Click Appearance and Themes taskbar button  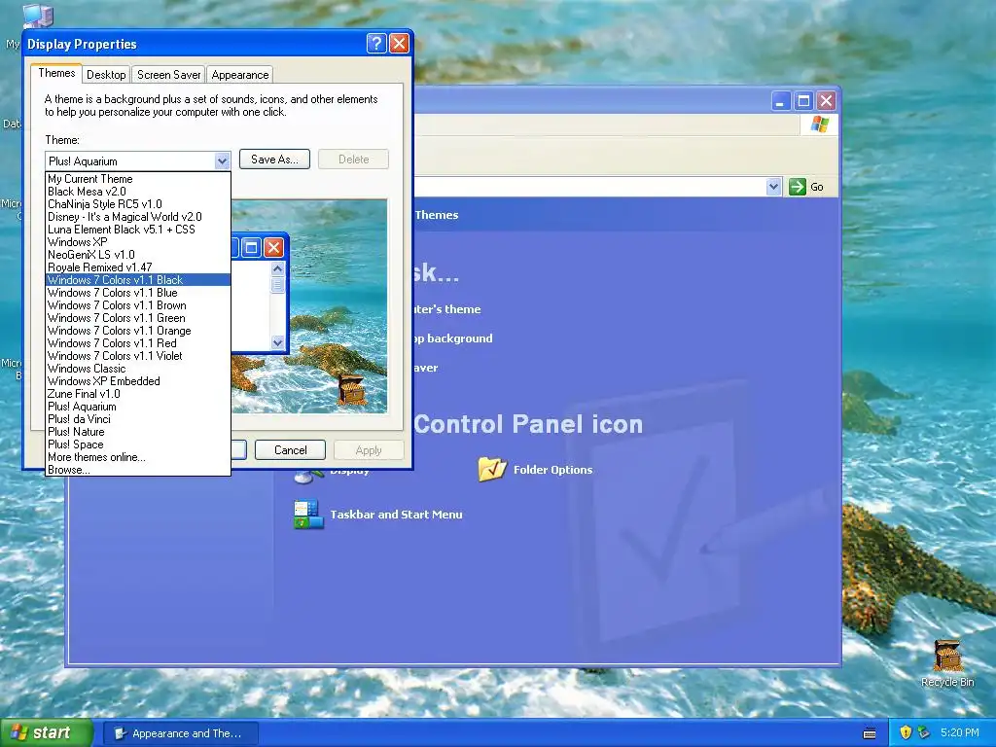[x=180, y=733]
